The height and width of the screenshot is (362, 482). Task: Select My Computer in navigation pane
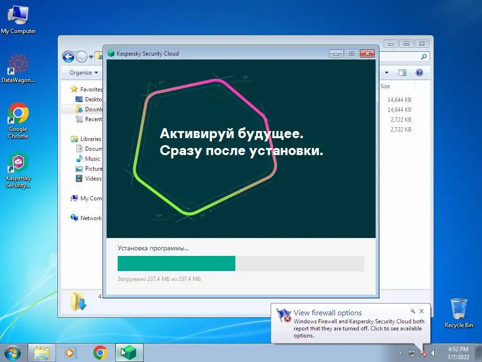[x=87, y=198]
